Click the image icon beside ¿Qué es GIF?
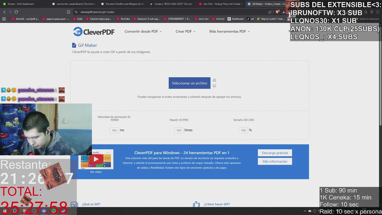Screen dimensions: 382x215 coord(74,204)
